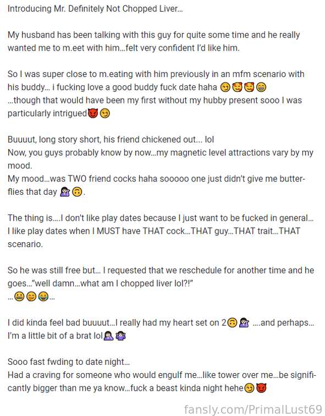Click the laughing-tears emoji in the three-emoji row
This screenshot has width=325, height=416.
tap(43, 297)
